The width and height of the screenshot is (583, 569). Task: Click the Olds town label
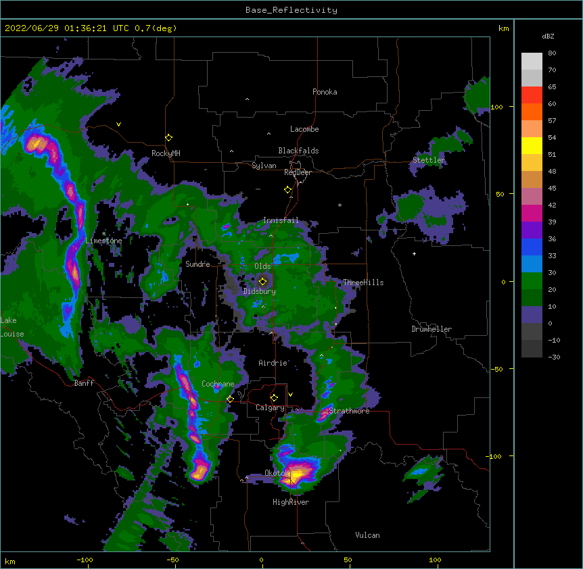coord(262,266)
